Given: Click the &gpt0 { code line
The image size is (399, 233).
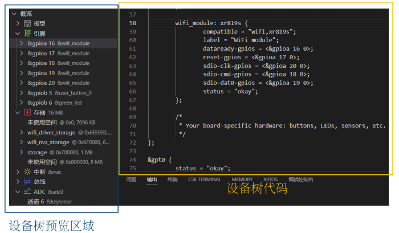Looking at the screenshot, I should (x=160, y=160).
